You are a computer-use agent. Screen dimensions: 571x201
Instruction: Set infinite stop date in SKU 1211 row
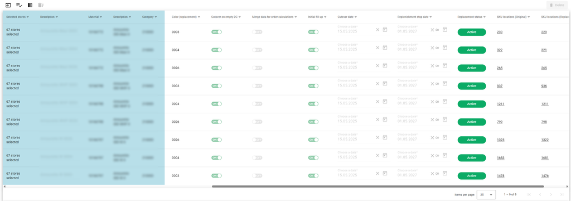pos(437,102)
